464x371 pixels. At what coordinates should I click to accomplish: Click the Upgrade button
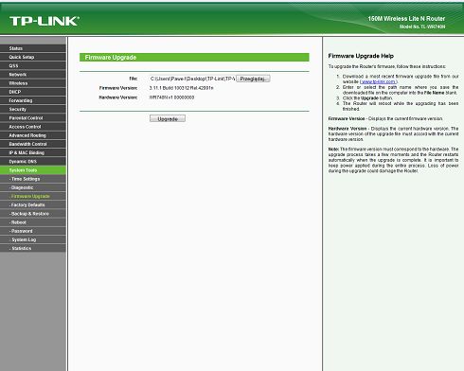[168, 118]
